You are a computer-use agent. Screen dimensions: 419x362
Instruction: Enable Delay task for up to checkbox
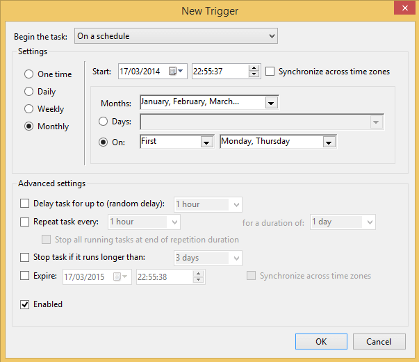(25, 204)
